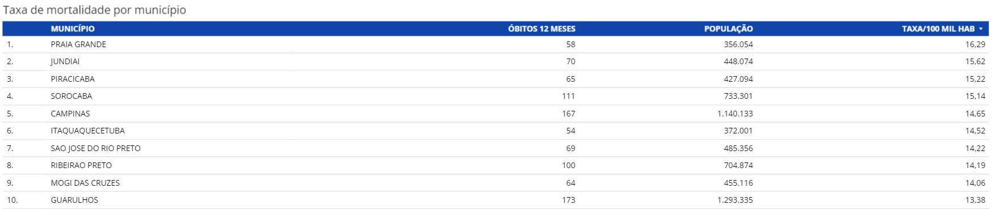
Task: Select the SOROCABA row
Action: click(496, 96)
